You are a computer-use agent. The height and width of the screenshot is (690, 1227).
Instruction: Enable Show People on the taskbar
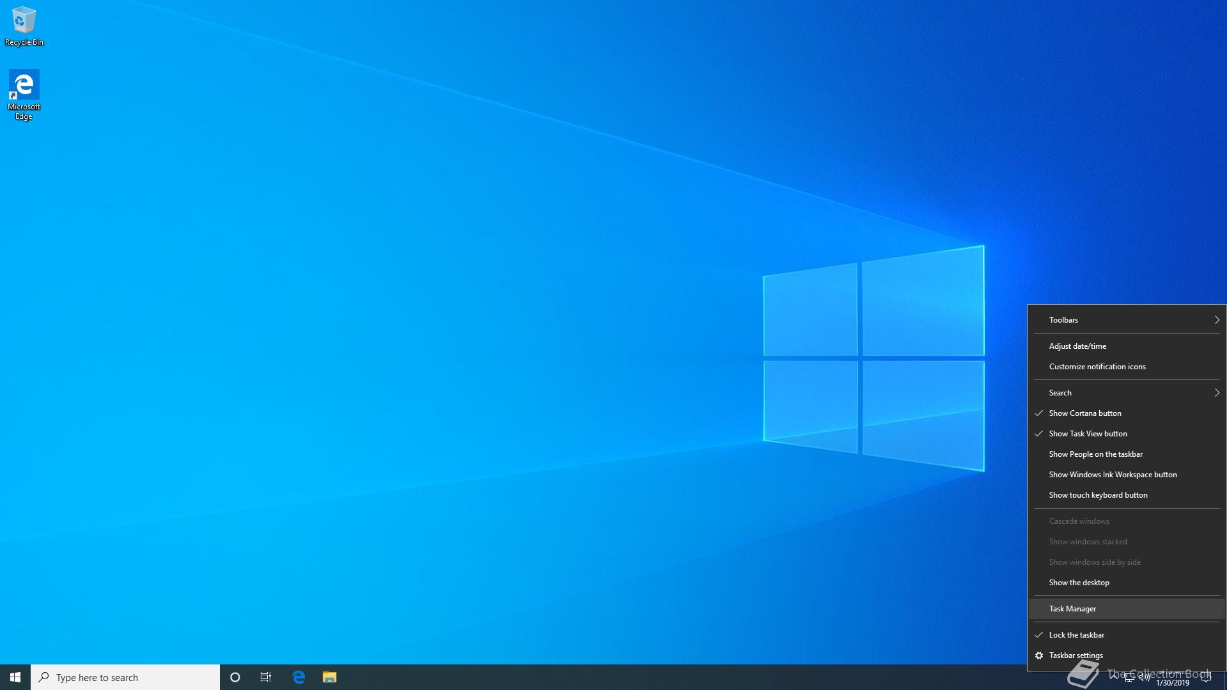(1127, 454)
